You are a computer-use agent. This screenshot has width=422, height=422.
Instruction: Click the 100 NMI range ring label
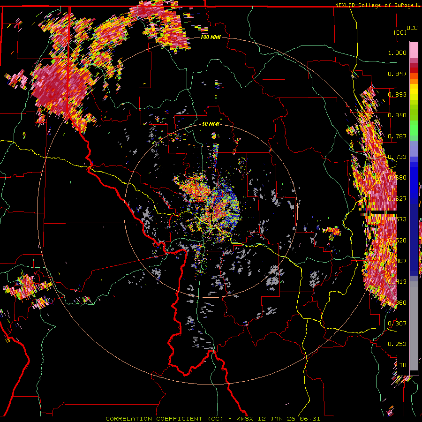(211, 37)
